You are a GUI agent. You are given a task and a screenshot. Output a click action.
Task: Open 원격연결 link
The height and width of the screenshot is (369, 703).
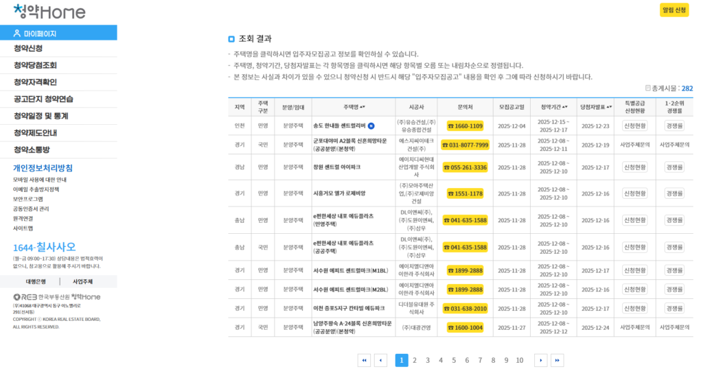click(23, 219)
